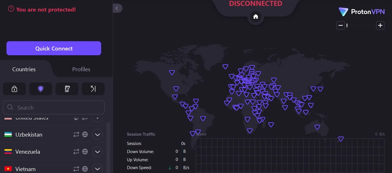Click the New Zealand server marker
The image size is (392, 173).
(x=341, y=139)
